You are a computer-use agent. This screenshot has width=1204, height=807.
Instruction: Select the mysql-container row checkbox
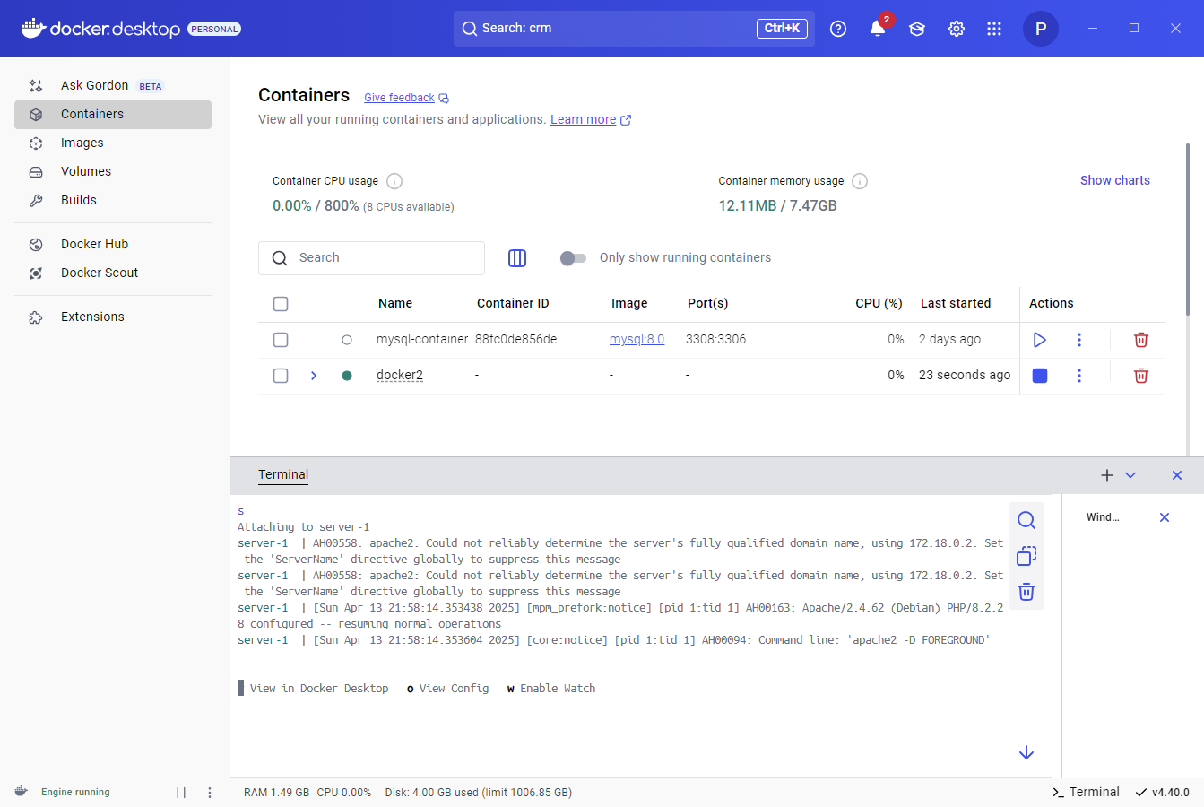281,340
